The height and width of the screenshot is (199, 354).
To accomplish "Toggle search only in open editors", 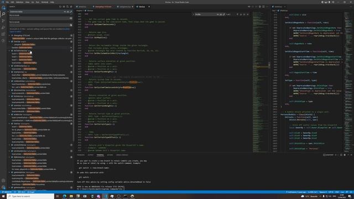I will pyautogui.click(x=71, y=18).
